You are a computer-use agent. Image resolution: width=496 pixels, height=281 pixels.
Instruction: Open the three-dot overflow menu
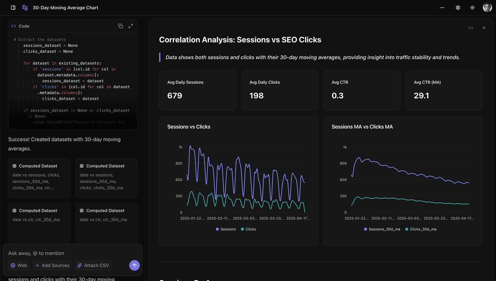click(x=442, y=7)
